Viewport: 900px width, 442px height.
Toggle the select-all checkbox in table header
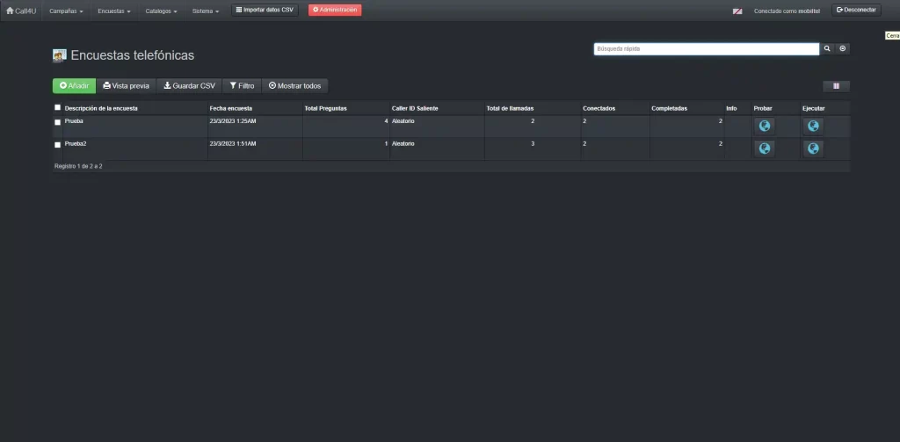point(58,107)
